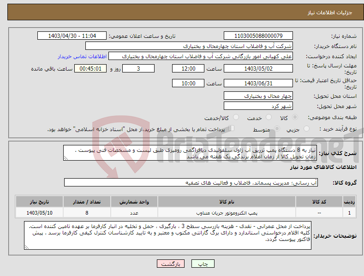Click the need number field 1103005088000079
The height and width of the screenshot is (276, 364).
[258, 36]
